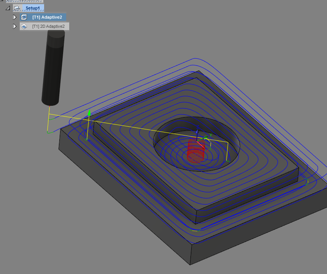Click the black cylindrical end mill tool

point(53,68)
